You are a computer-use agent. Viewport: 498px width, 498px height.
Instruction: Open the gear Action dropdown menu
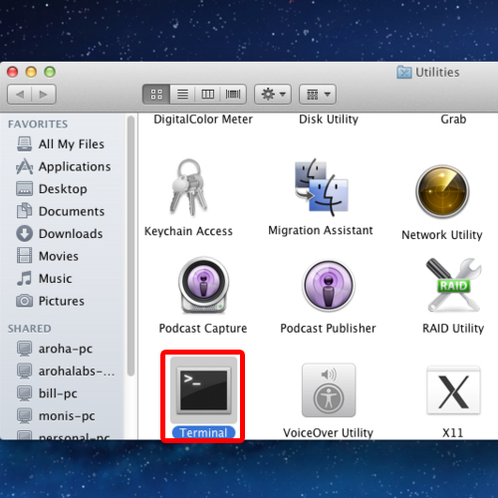coord(273,95)
